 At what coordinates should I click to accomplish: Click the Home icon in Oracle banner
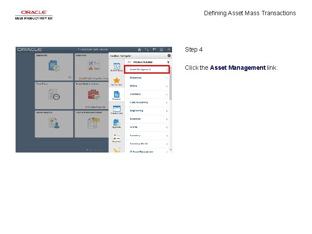tap(140, 49)
